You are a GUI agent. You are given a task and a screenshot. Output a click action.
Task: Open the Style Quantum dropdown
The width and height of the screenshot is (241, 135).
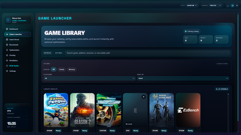[x=192, y=5]
